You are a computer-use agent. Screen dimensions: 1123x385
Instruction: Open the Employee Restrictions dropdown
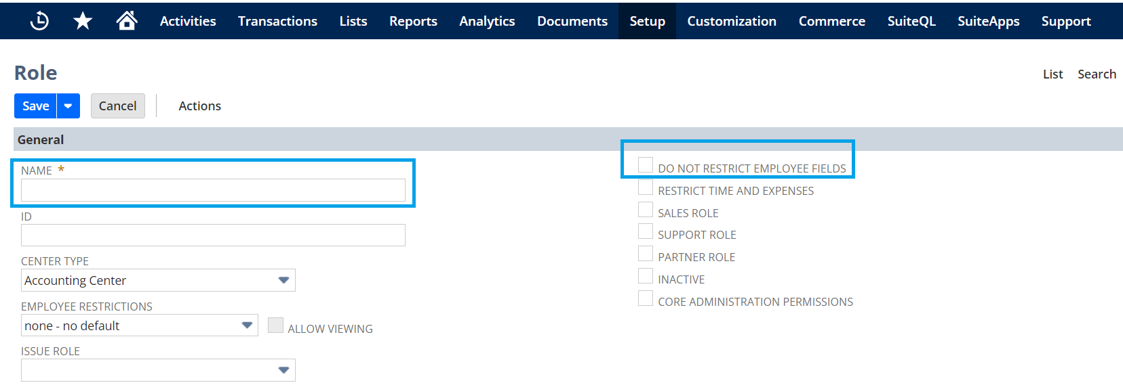tap(139, 325)
